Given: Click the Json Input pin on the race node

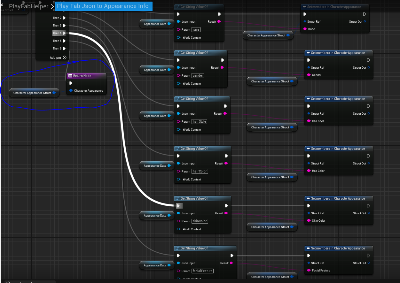Looking at the screenshot, I should click(178, 22).
